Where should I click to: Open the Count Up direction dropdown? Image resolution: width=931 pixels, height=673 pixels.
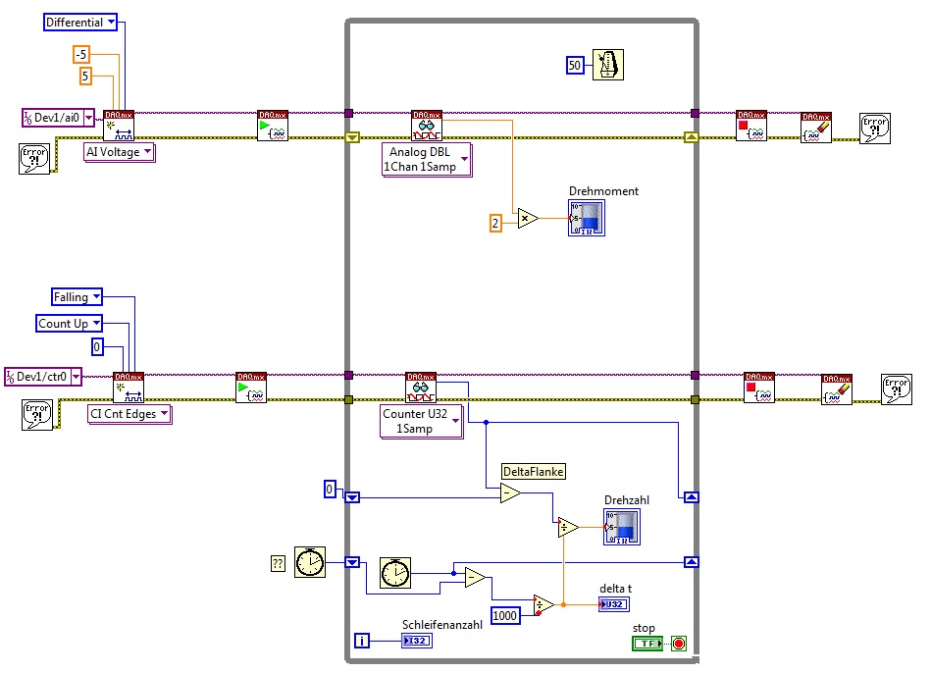69,324
